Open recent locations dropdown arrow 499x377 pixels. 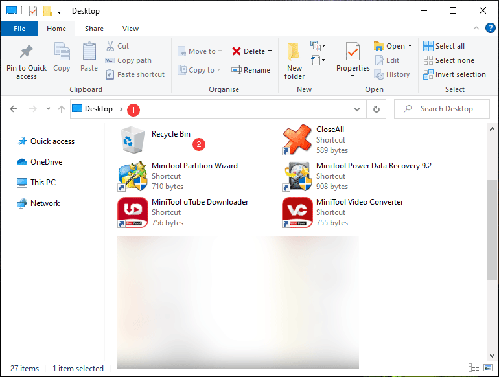pyautogui.click(x=48, y=109)
